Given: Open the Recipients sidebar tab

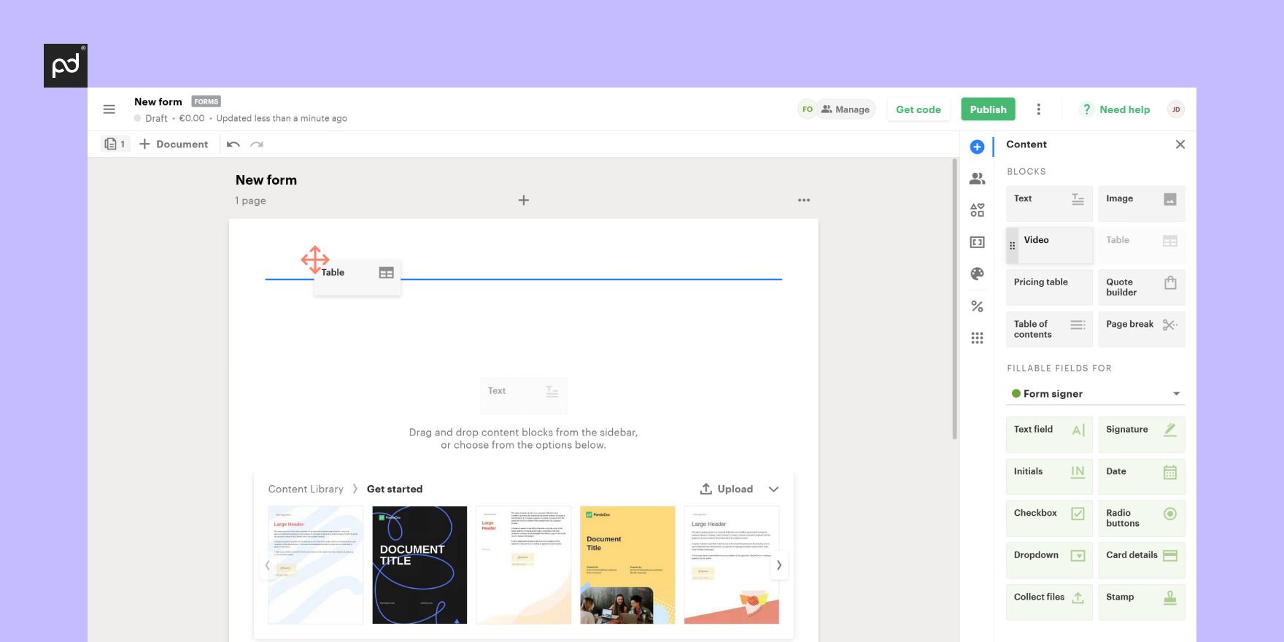Looking at the screenshot, I should (x=978, y=179).
